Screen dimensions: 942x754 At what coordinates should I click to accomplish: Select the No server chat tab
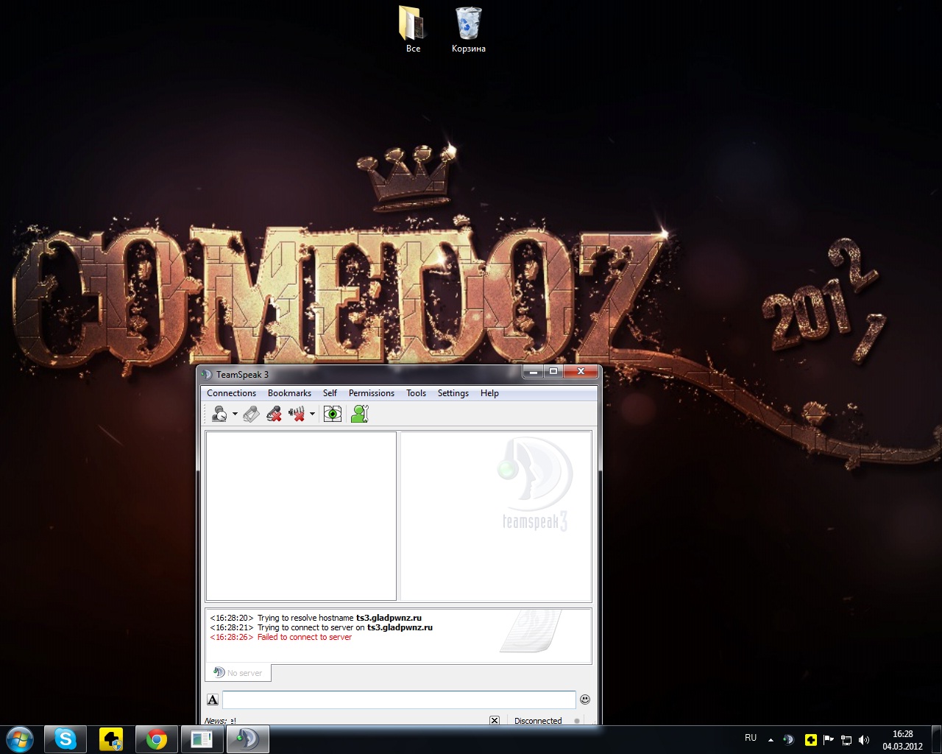click(x=238, y=673)
